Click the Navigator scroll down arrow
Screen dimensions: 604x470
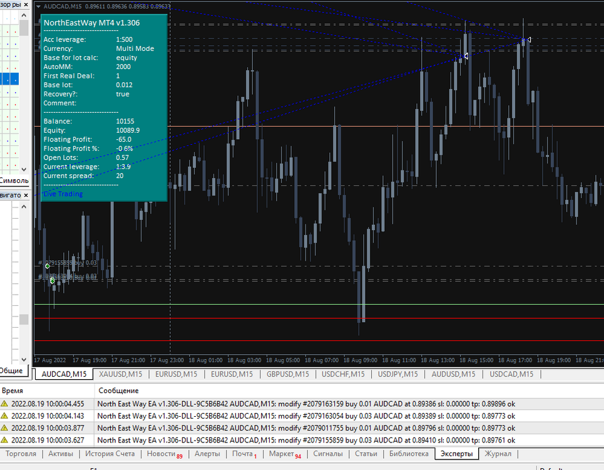[x=24, y=359]
